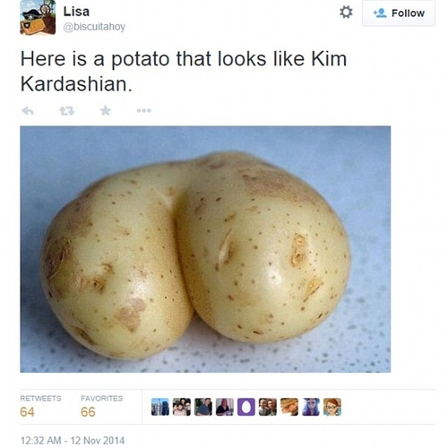The width and height of the screenshot is (448, 448).
Task: View the 64 retweets count
Action: tap(27, 412)
